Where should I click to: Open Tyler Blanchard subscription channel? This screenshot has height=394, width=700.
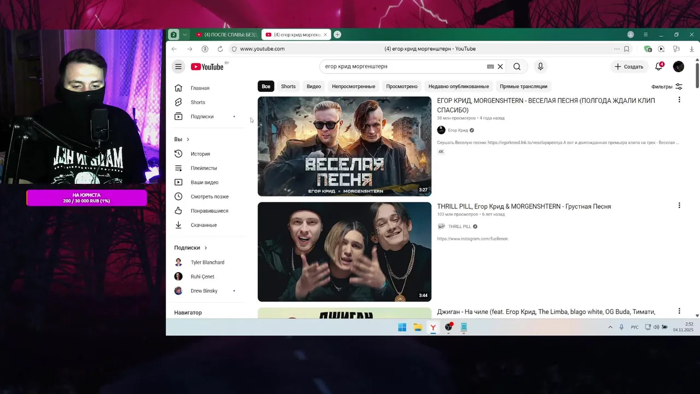pos(207,262)
